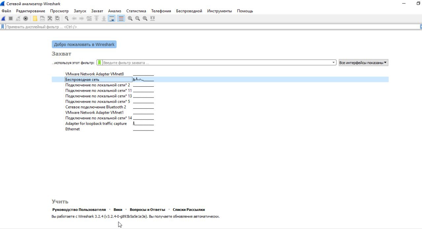Focus the display filter input field
Screen dimensions: 422x229
coord(213,27)
